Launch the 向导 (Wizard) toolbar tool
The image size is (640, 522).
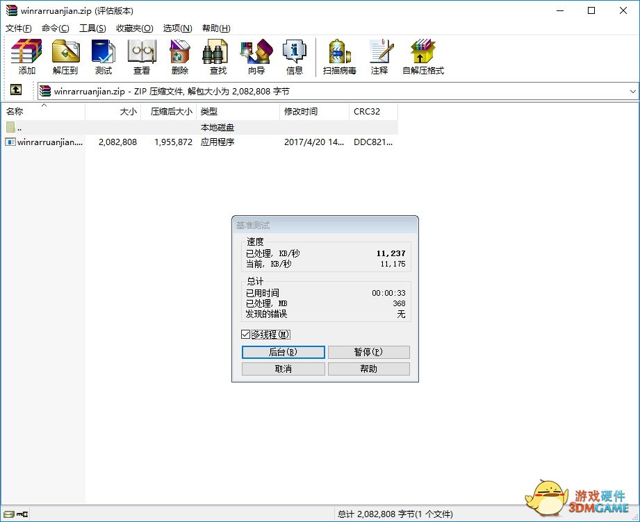point(256,51)
